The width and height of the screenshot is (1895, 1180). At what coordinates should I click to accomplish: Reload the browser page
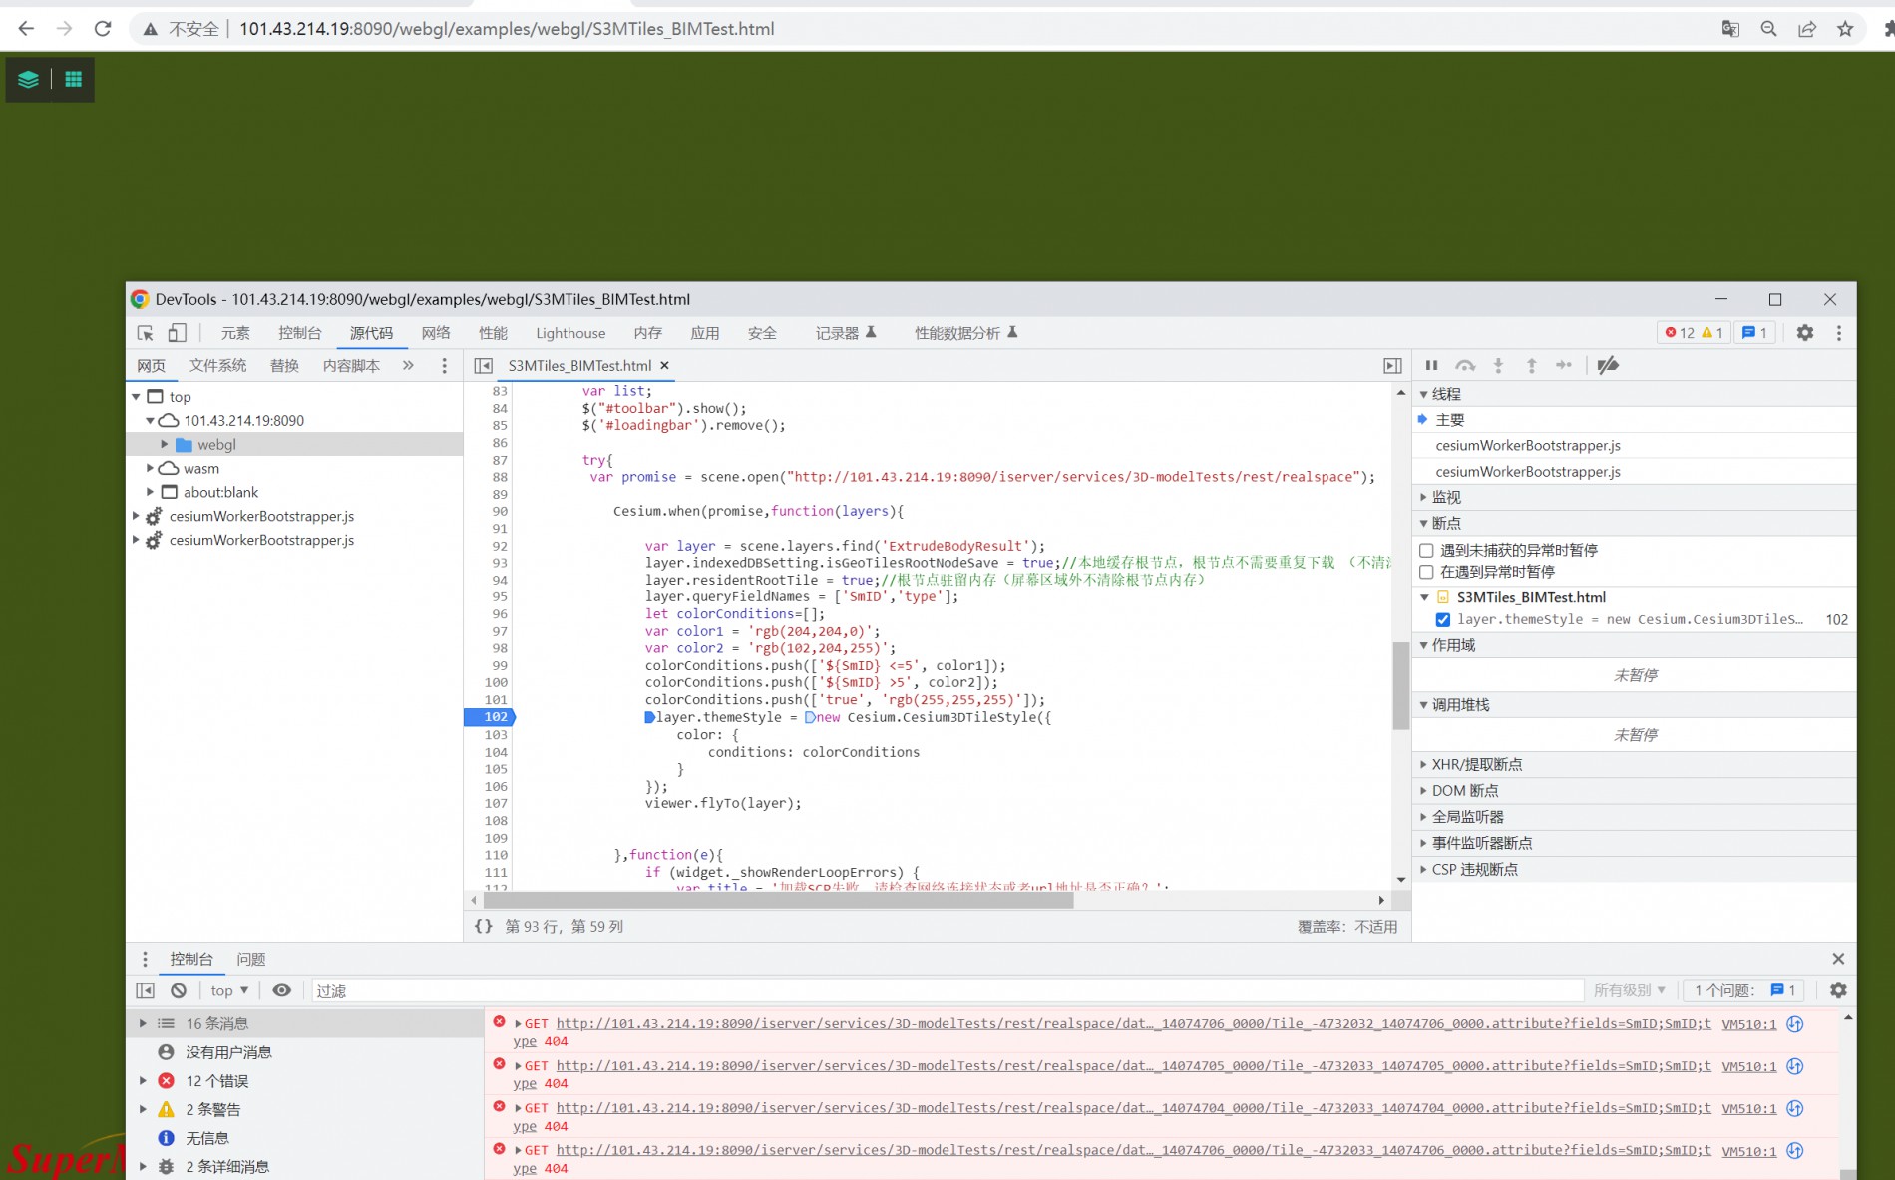click(x=102, y=29)
